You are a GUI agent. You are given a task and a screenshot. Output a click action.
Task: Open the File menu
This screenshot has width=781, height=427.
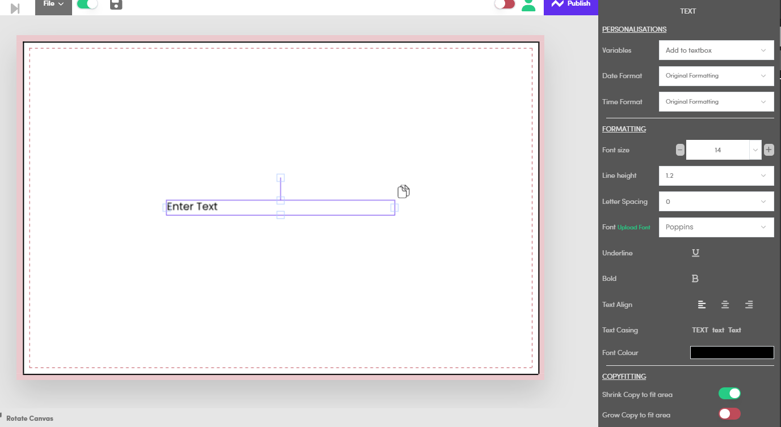pyautogui.click(x=53, y=4)
